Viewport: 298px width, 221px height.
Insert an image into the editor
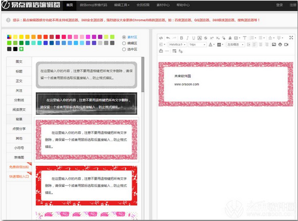[274, 44]
